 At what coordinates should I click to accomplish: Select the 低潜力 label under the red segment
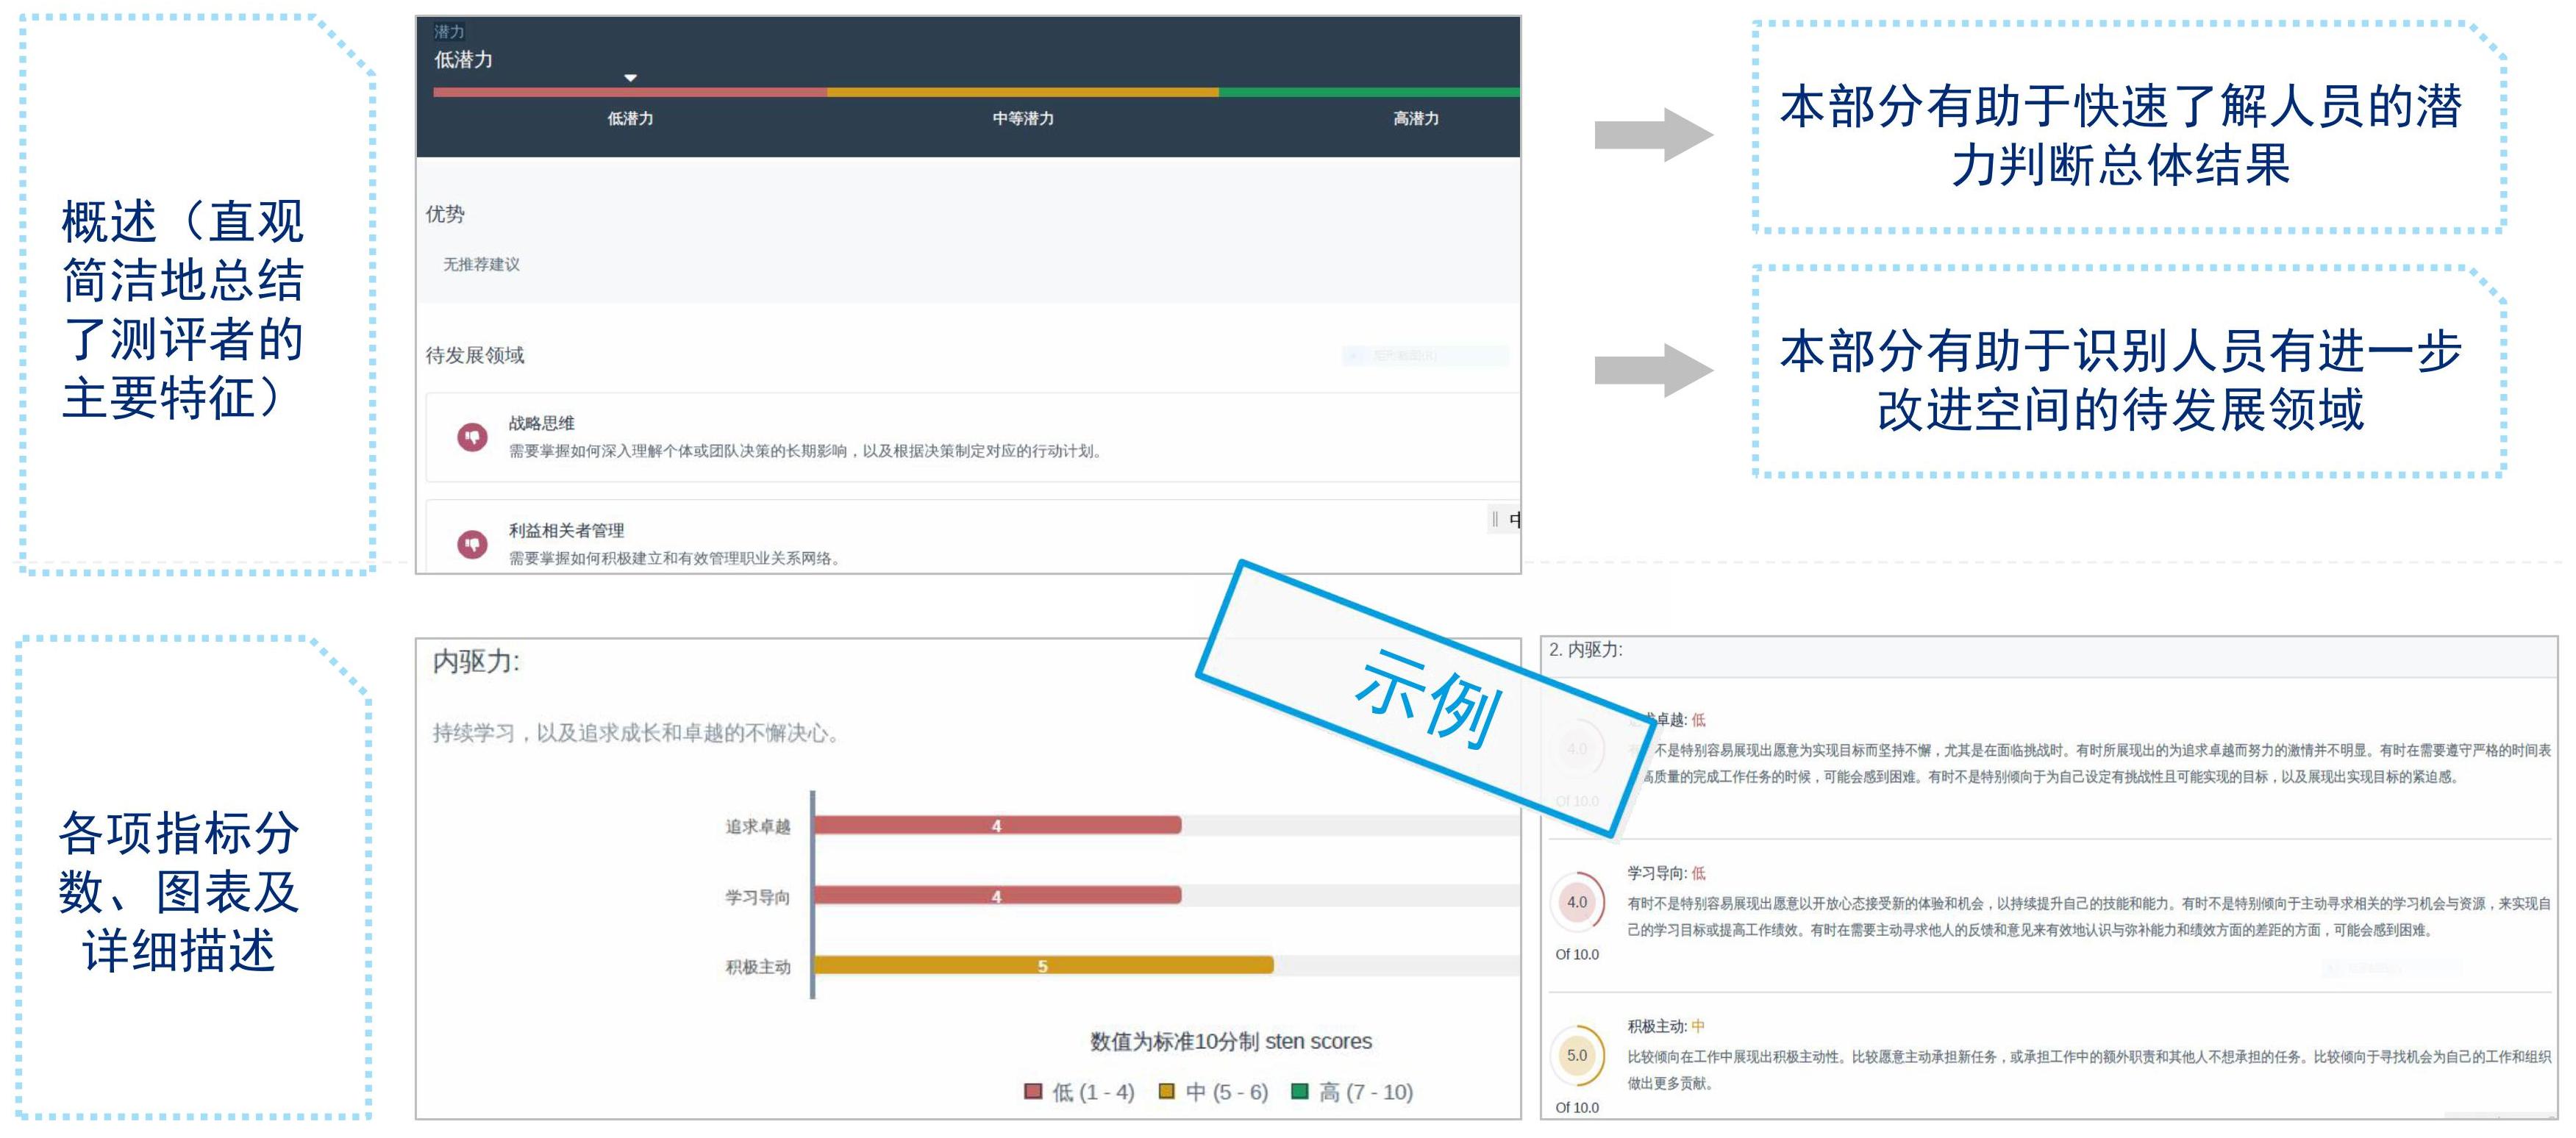630,118
